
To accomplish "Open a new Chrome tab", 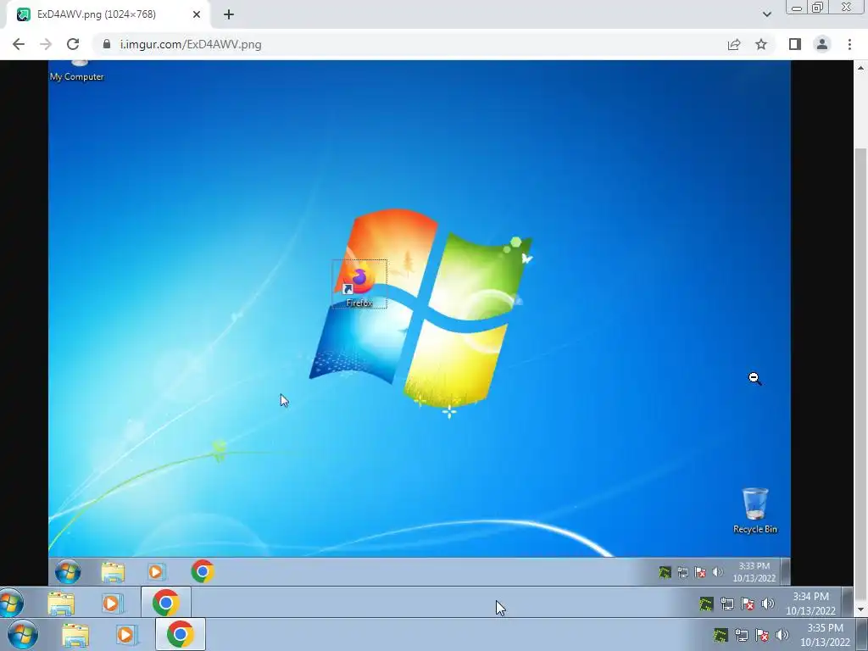I will tap(229, 15).
